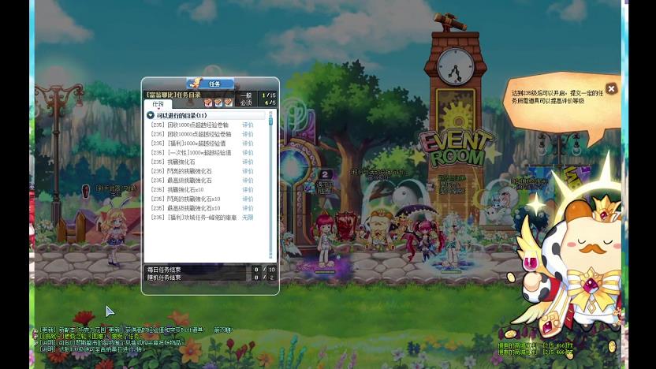The image size is (656, 369).
Task: Click the 随机任务结束 row
Action: tap(196, 278)
